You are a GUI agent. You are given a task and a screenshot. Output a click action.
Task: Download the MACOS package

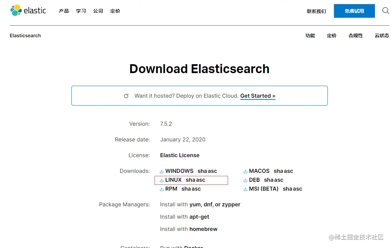click(259, 171)
